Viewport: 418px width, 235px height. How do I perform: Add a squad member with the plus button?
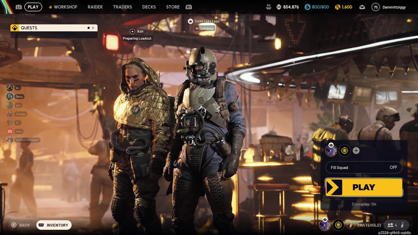(x=356, y=150)
